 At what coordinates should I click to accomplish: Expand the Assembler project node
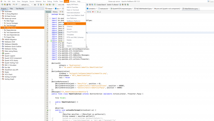click(1, 11)
